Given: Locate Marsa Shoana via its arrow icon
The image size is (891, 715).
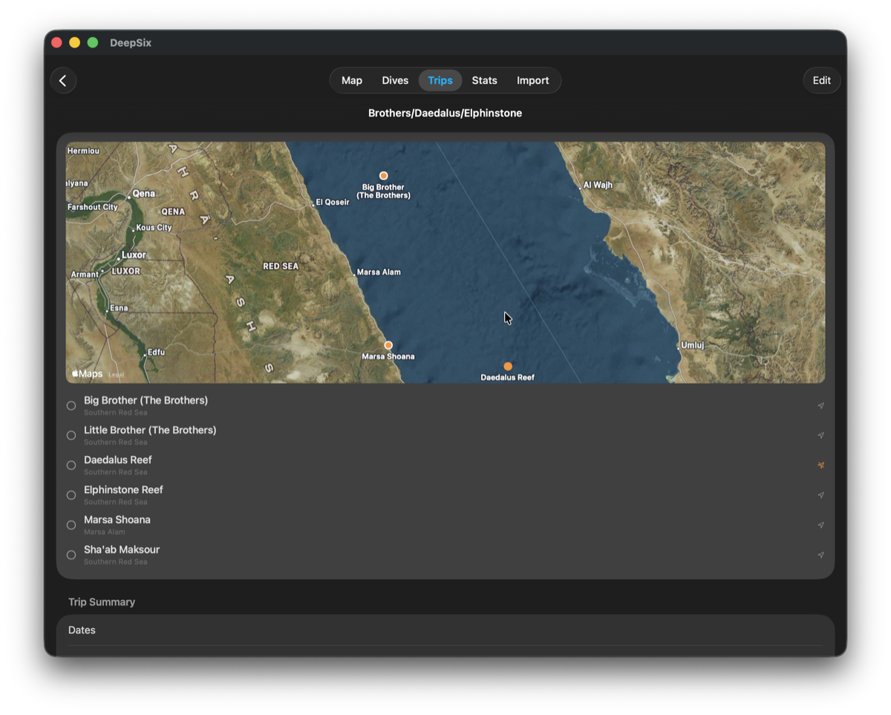Looking at the screenshot, I should (820, 525).
